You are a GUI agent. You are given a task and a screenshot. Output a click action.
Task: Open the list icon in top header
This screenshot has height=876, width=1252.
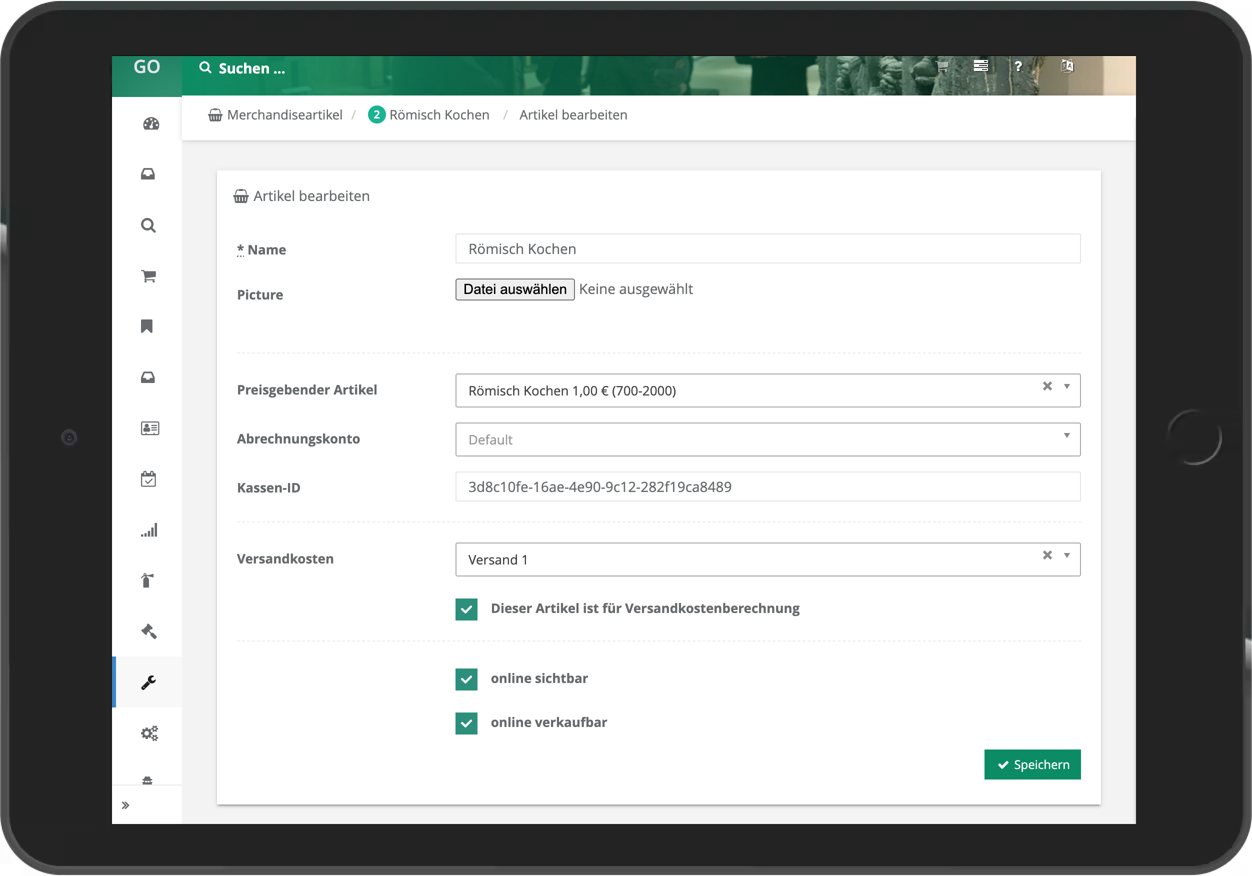981,66
